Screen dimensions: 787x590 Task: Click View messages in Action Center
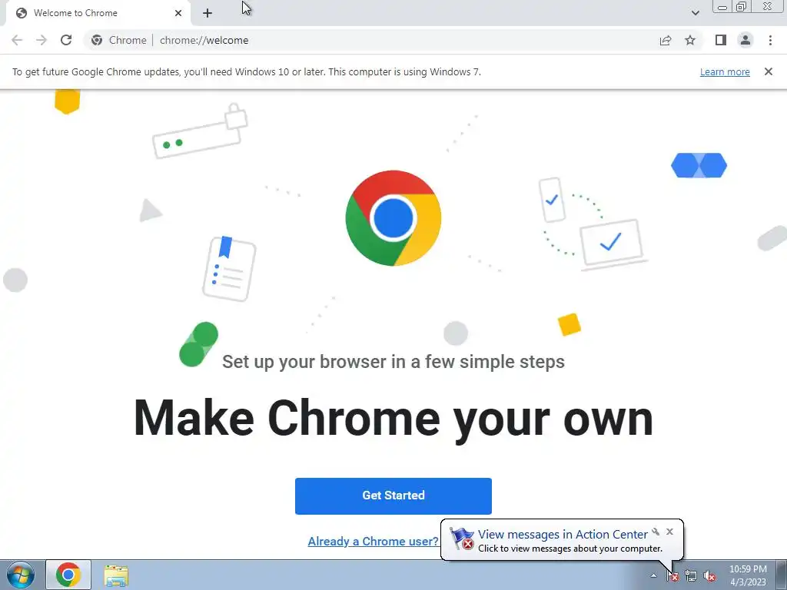[563, 535]
